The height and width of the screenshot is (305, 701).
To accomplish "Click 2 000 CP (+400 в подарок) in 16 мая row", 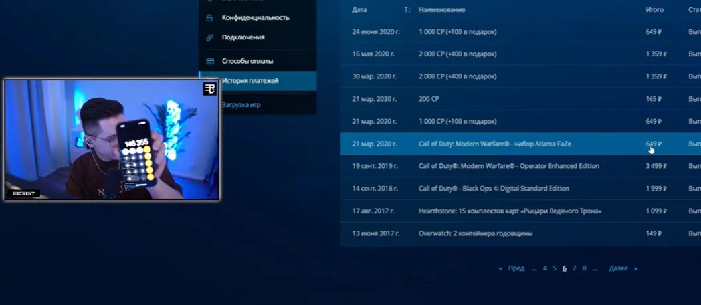I will (457, 54).
